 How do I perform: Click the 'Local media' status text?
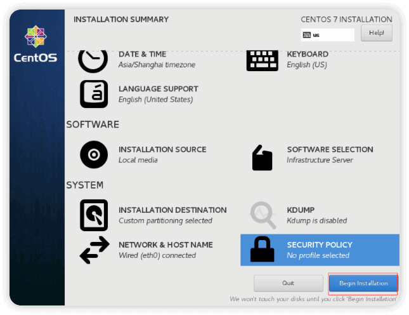[x=138, y=160]
